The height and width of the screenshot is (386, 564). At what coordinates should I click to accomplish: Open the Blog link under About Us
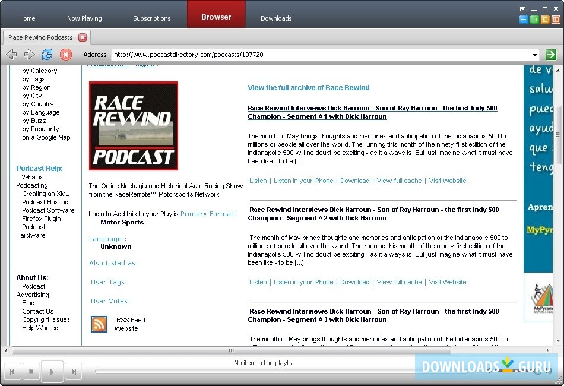[x=28, y=303]
